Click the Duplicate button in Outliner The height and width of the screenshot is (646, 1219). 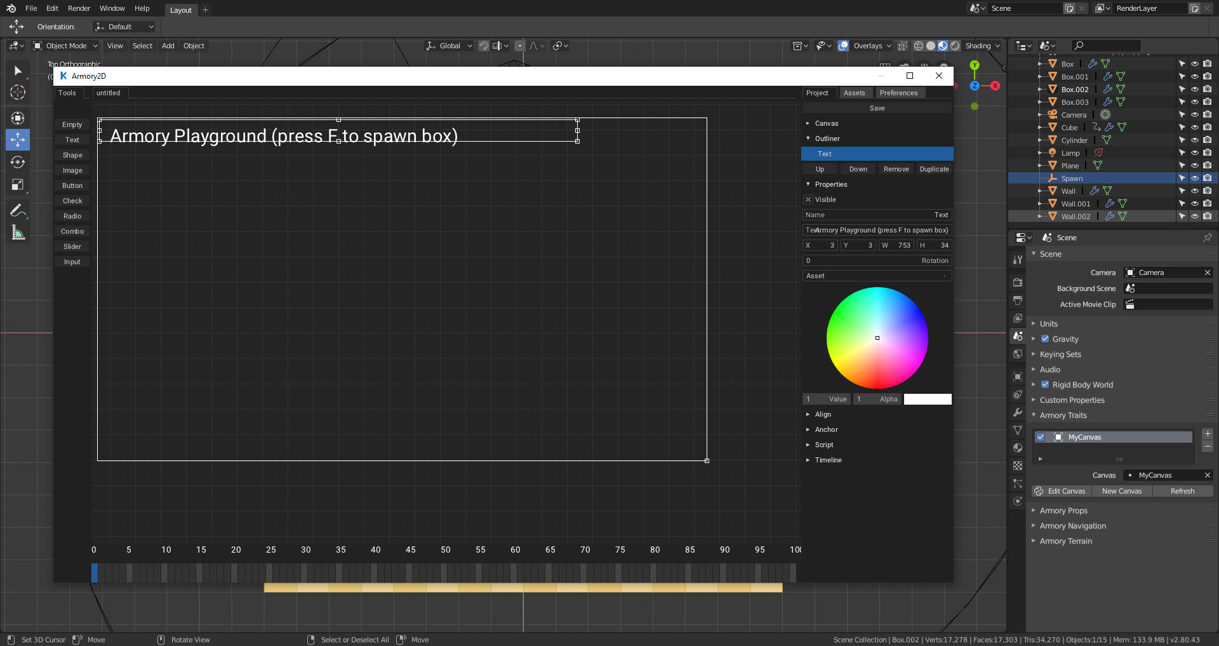pos(934,169)
